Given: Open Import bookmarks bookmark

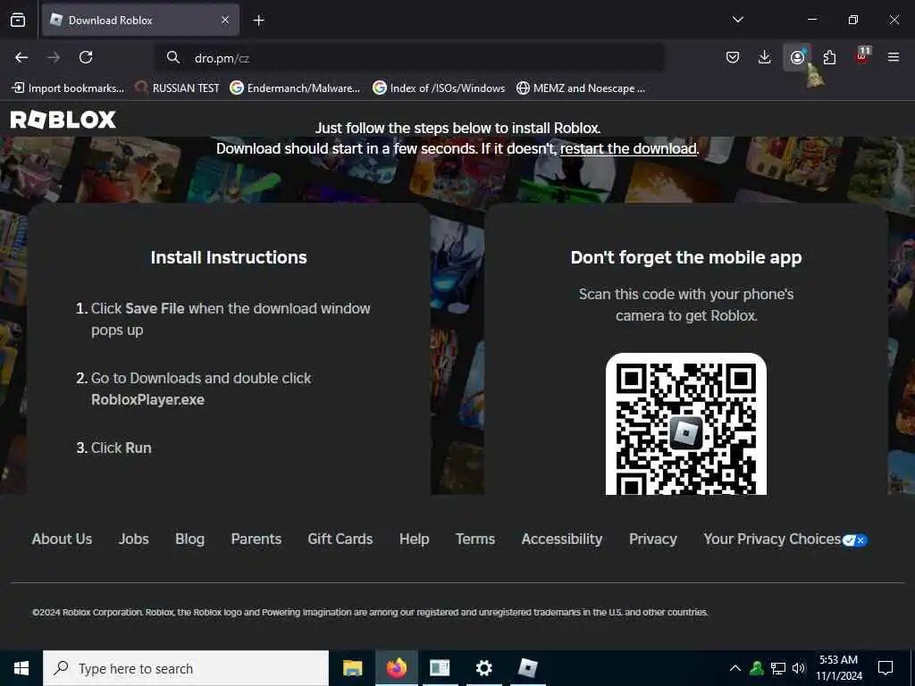Looking at the screenshot, I should point(68,88).
